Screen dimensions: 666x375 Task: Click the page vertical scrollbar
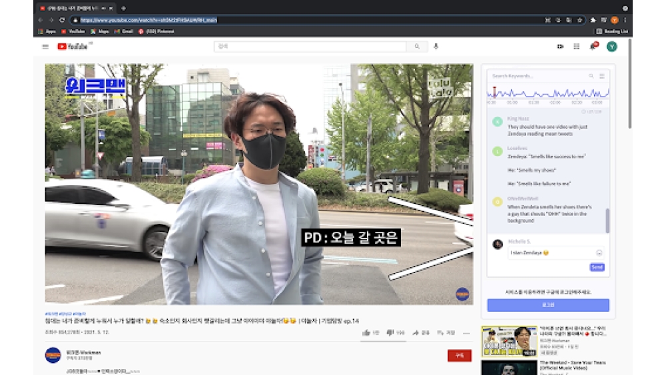[630, 83]
